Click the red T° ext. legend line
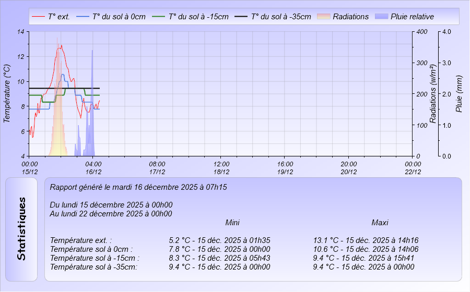This screenshot has width=470, height=292. [38, 17]
